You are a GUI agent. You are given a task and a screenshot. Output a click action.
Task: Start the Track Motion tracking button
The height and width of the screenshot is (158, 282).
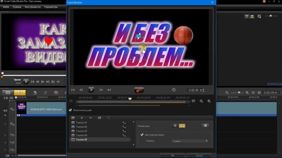139,90
